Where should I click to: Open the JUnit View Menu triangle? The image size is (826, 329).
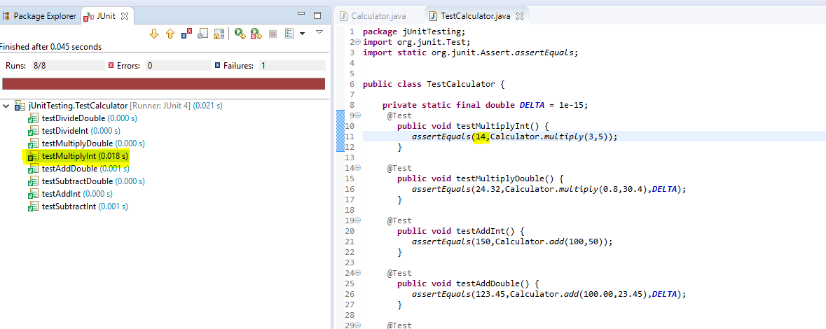point(319,32)
